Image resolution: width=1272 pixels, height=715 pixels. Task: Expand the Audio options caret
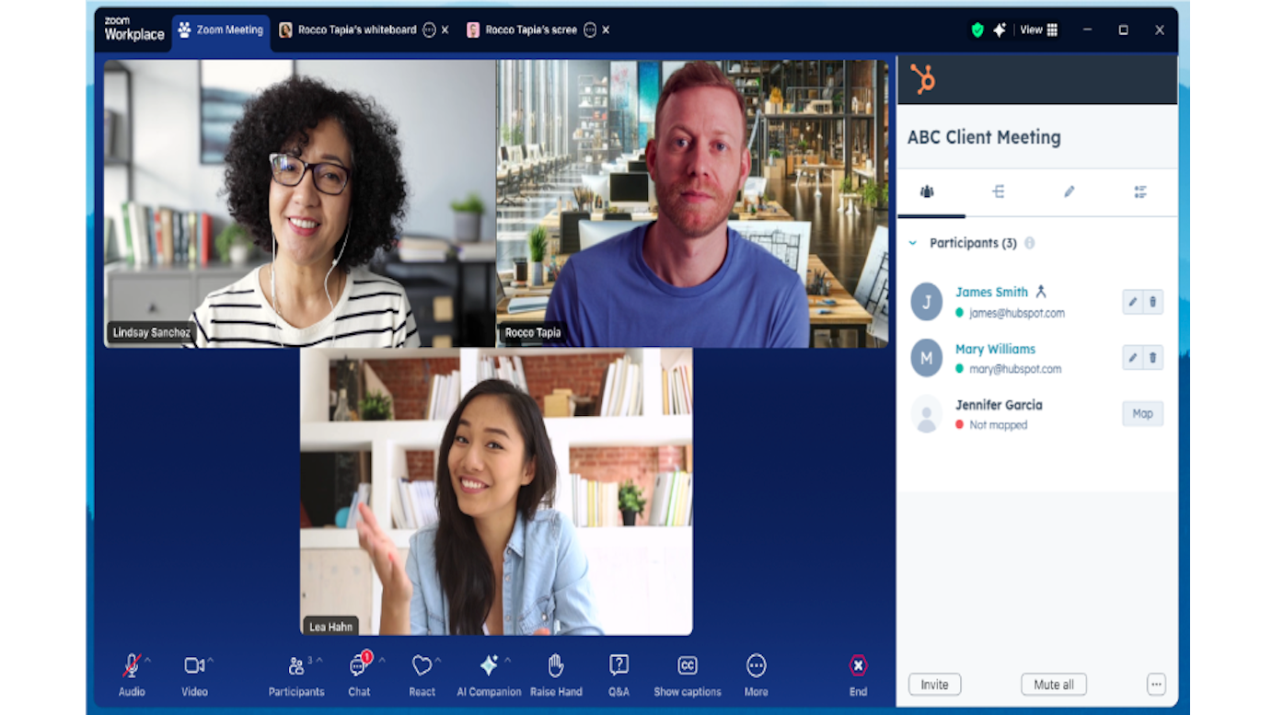(x=147, y=660)
